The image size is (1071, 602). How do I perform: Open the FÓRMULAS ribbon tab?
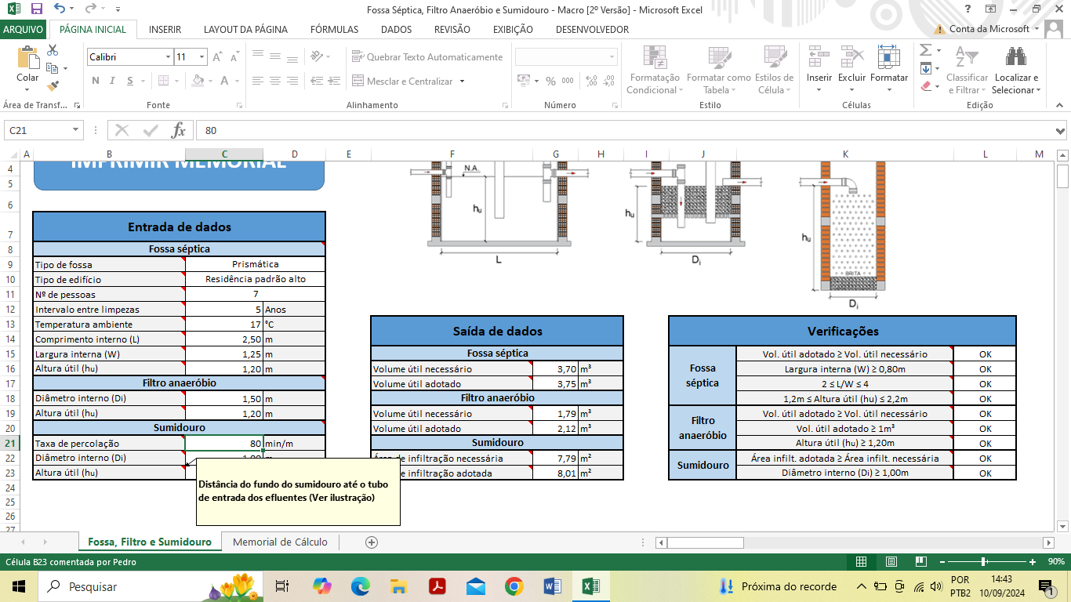pos(334,29)
